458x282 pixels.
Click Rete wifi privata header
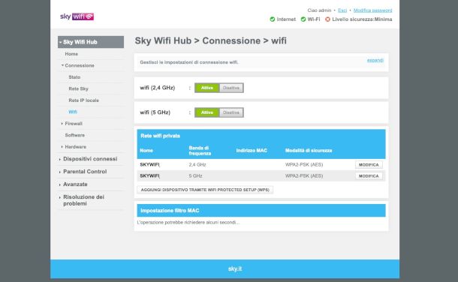[160, 136]
